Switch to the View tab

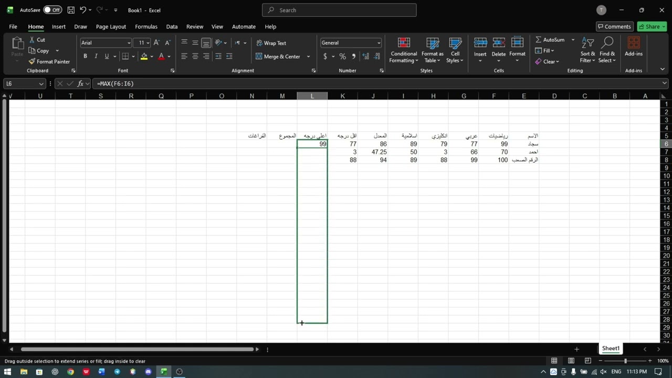point(217,27)
